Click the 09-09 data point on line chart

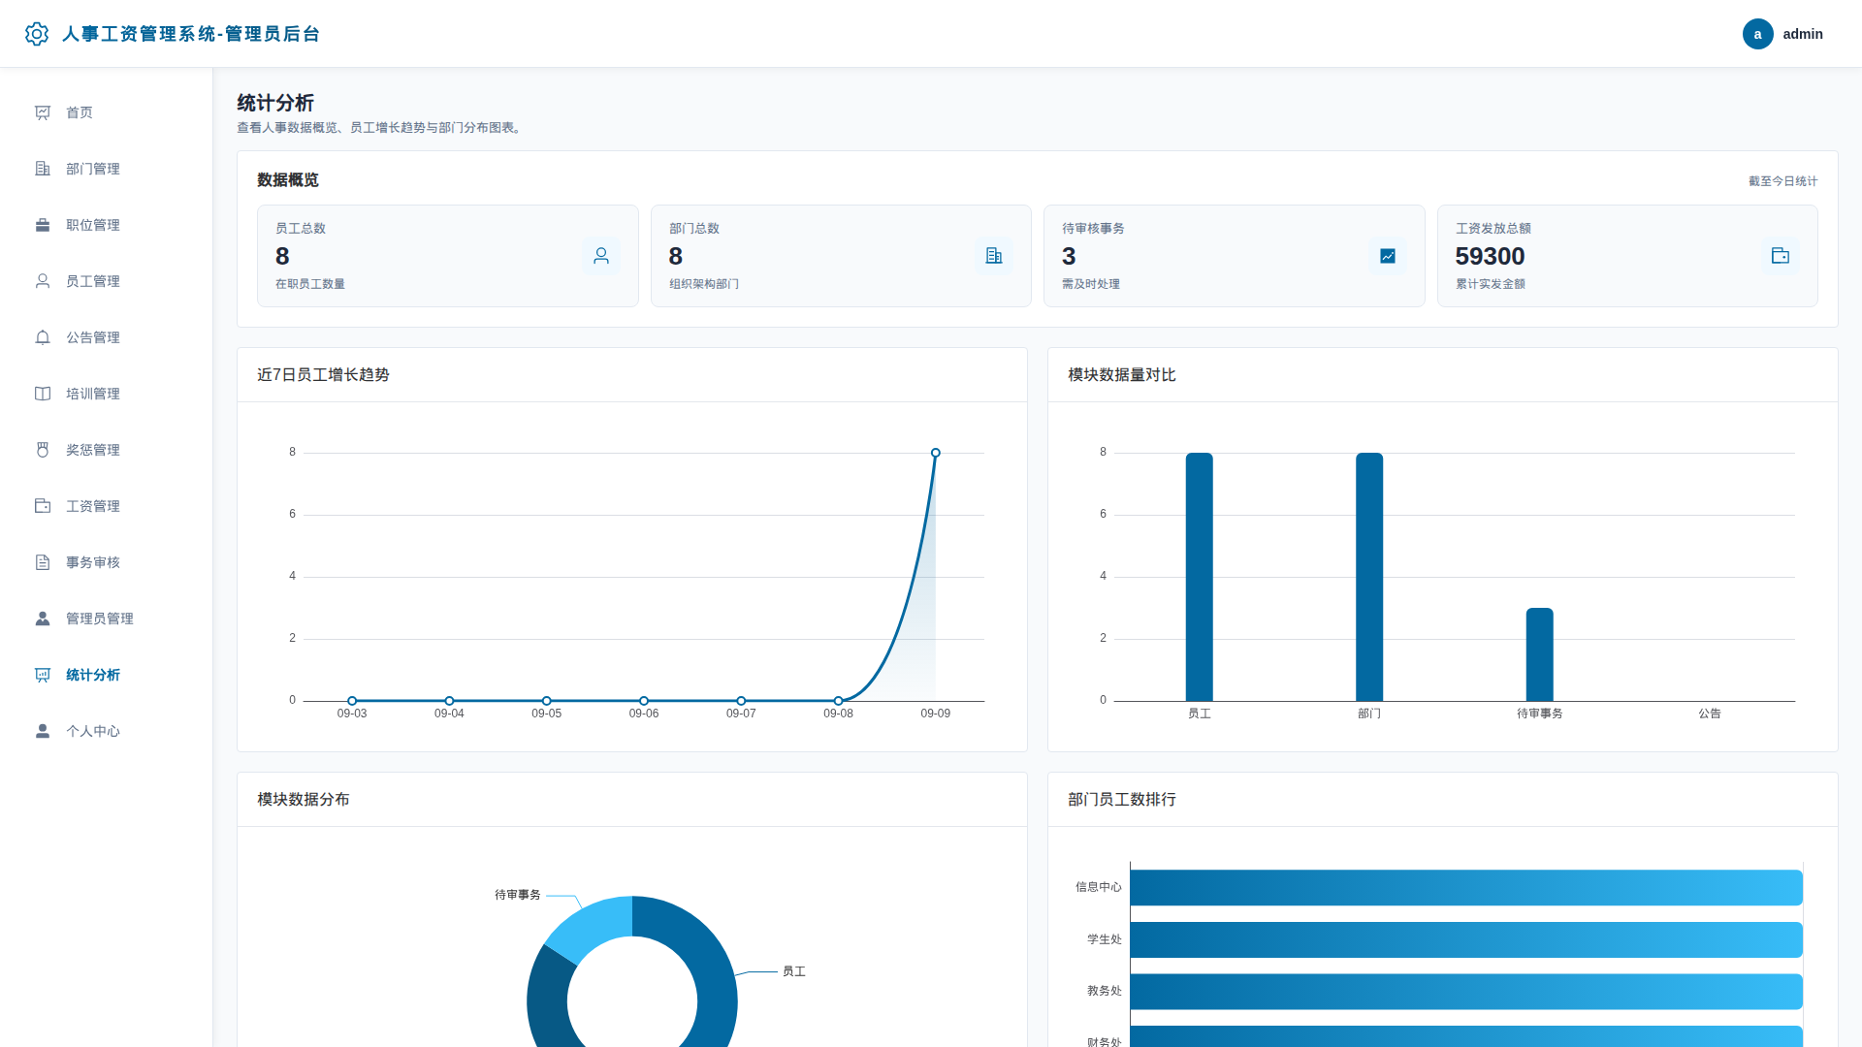click(936, 453)
